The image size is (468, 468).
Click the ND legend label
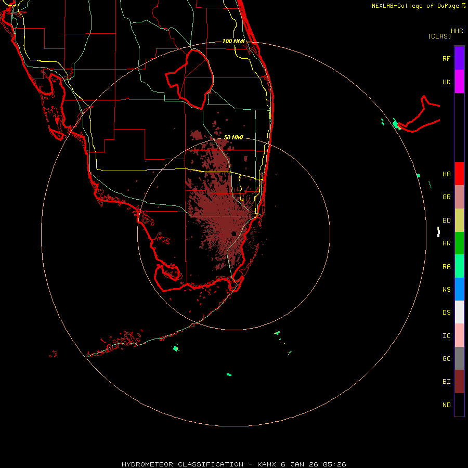point(446,405)
